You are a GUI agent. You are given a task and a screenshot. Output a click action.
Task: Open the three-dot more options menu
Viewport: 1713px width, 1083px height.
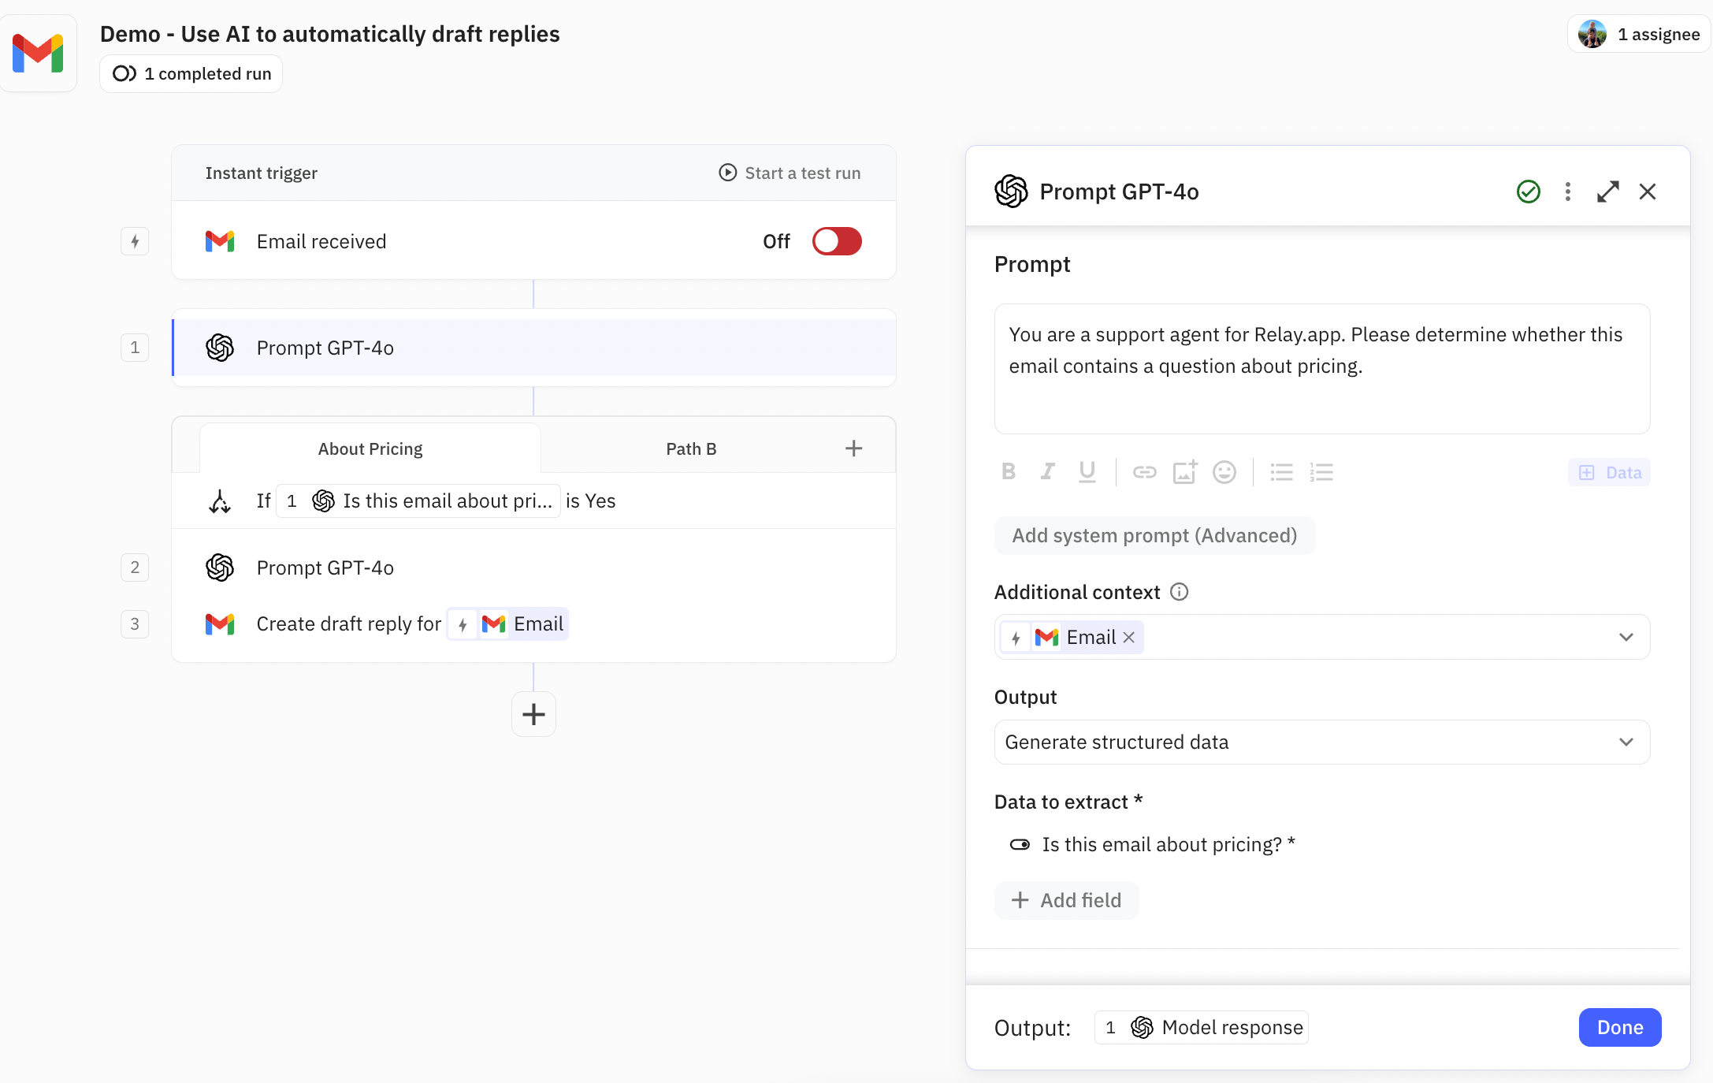pyautogui.click(x=1568, y=192)
